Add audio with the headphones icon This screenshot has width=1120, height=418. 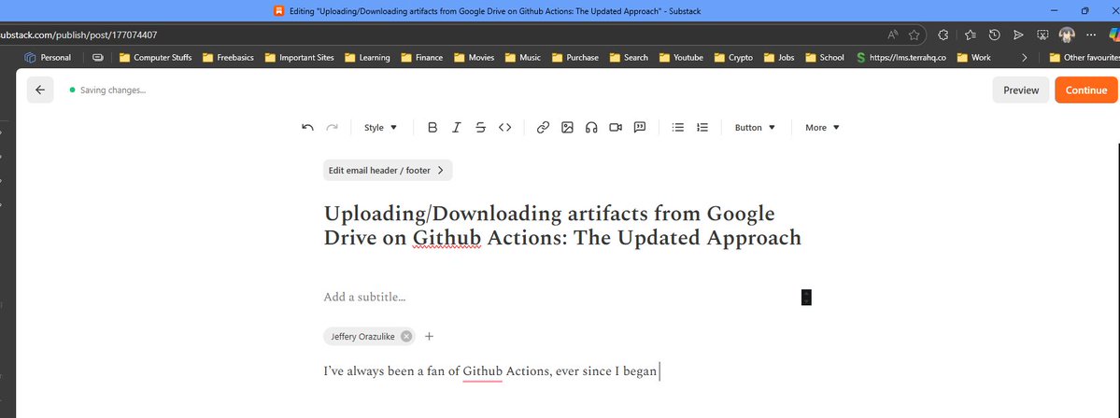click(591, 128)
